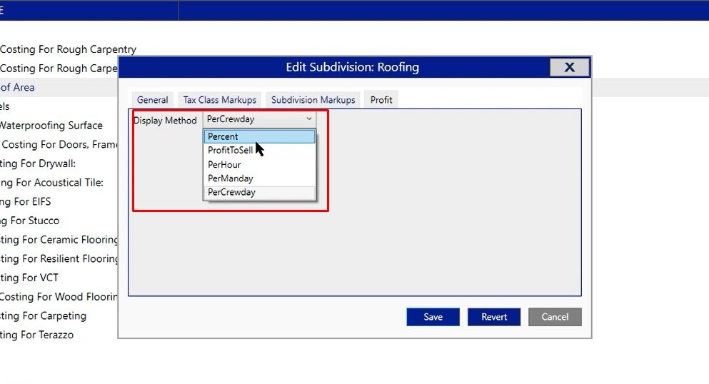The height and width of the screenshot is (384, 709).
Task: Pick ProfitToSell display method option
Action: [x=230, y=151]
